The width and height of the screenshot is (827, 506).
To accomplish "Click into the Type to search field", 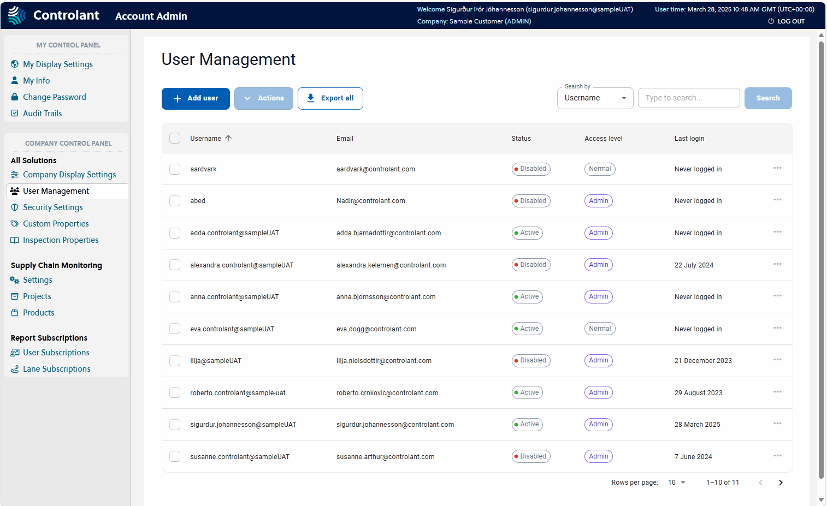I will point(688,98).
